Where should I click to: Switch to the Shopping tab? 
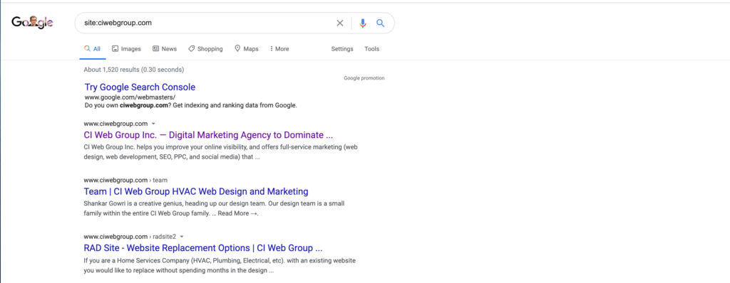205,49
